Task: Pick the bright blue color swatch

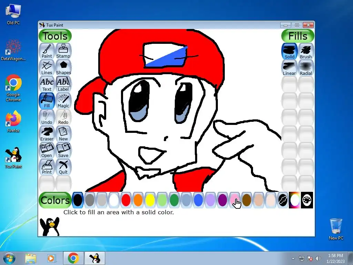Action: (198, 200)
